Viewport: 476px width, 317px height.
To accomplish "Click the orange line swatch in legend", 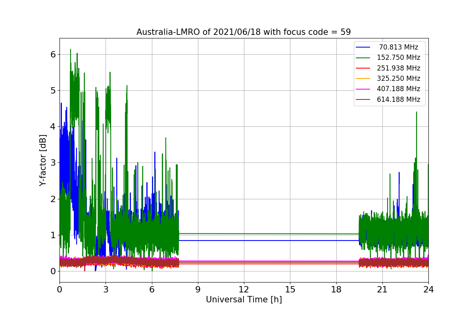I will click(x=363, y=79).
